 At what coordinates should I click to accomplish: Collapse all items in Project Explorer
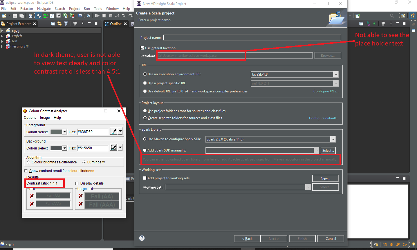click(53, 23)
